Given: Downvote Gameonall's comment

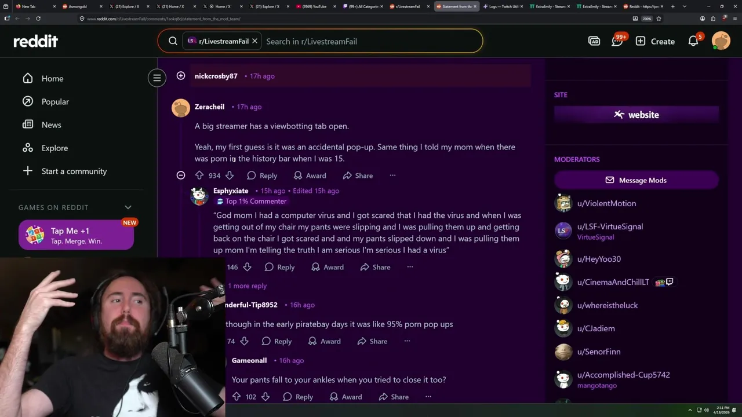Looking at the screenshot, I should 265,397.
